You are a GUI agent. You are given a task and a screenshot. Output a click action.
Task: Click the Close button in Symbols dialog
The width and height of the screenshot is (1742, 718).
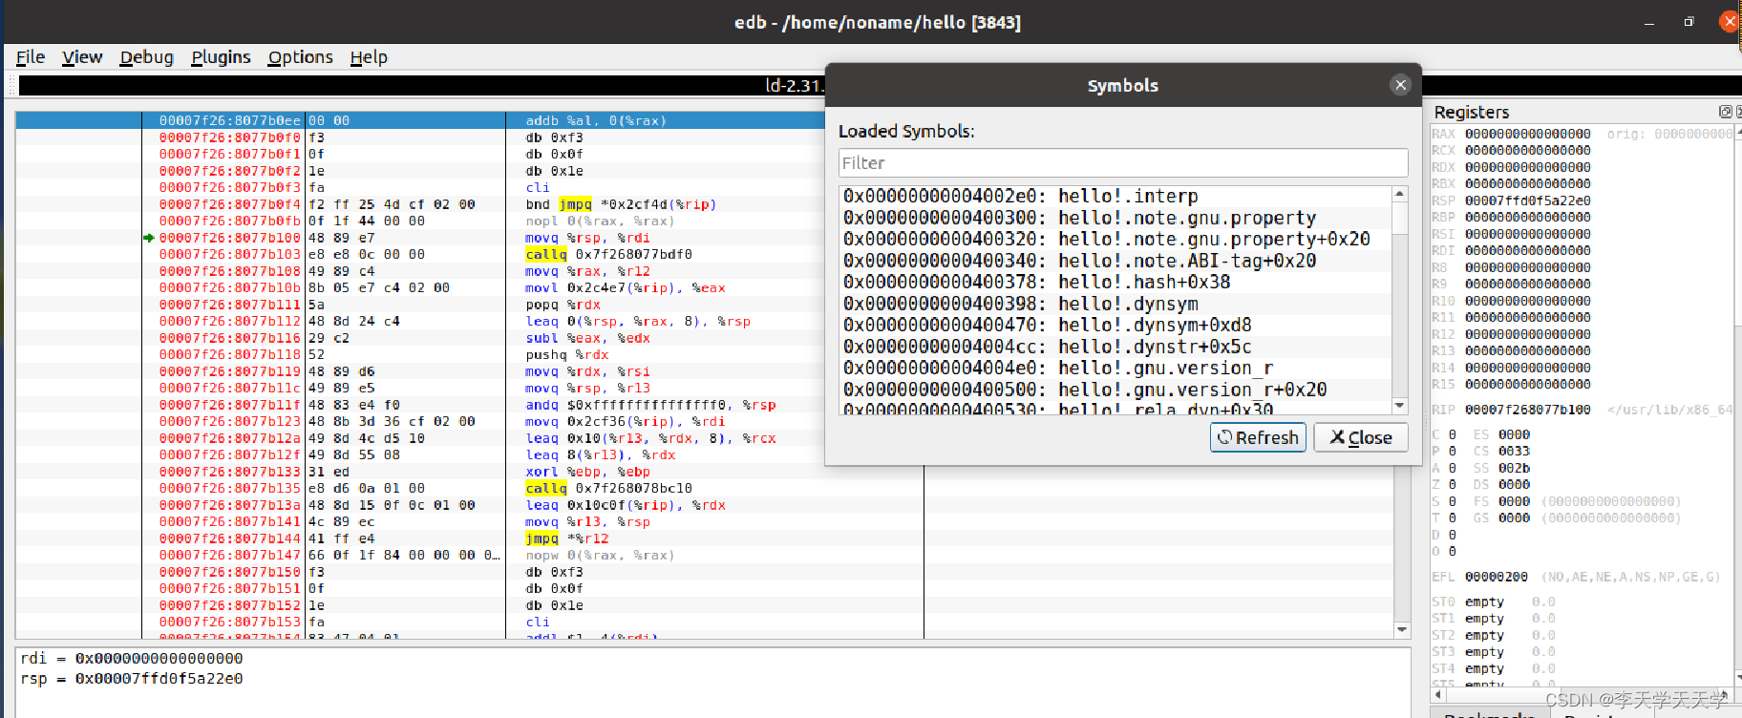pyautogui.click(x=1361, y=437)
